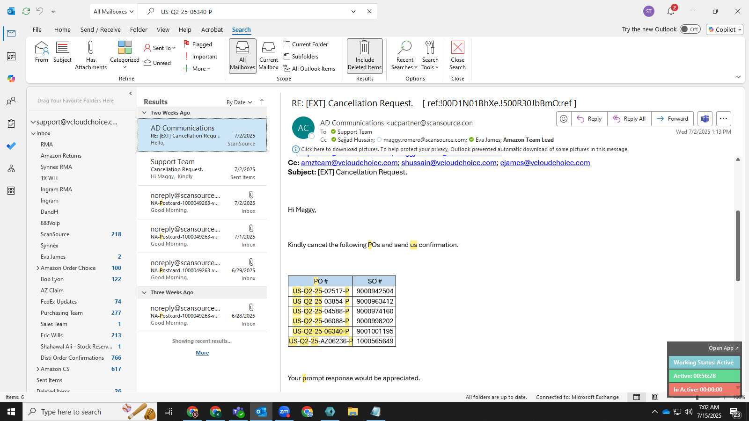Filter by Flagged messages
The width and height of the screenshot is (749, 421).
(x=198, y=44)
